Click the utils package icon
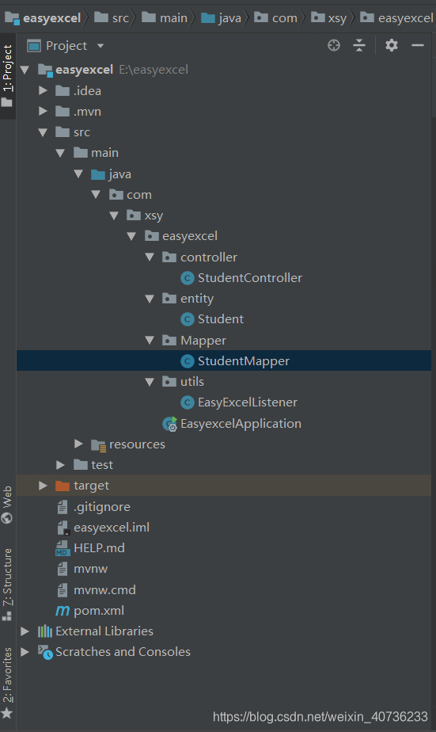Screen dimensions: 436x732 coord(169,381)
